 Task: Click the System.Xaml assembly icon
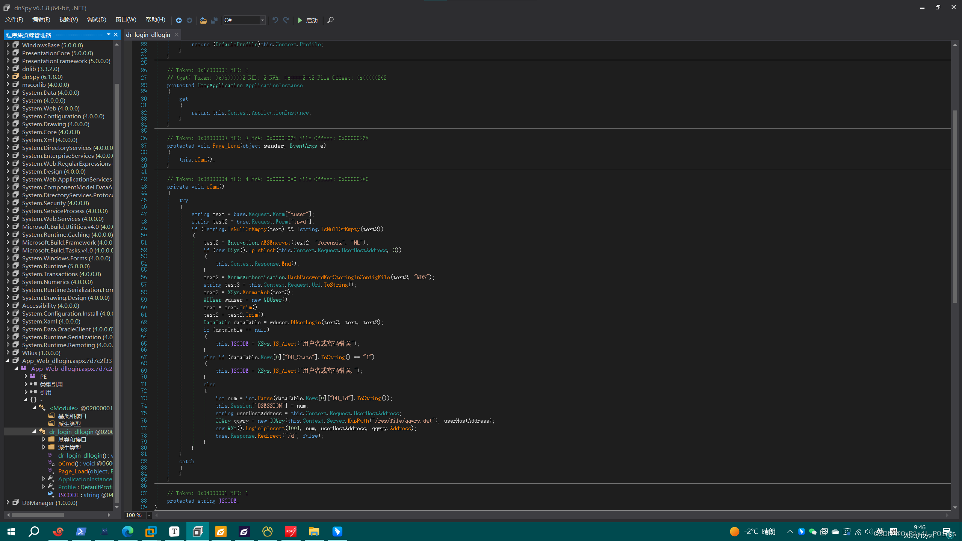[x=16, y=321]
